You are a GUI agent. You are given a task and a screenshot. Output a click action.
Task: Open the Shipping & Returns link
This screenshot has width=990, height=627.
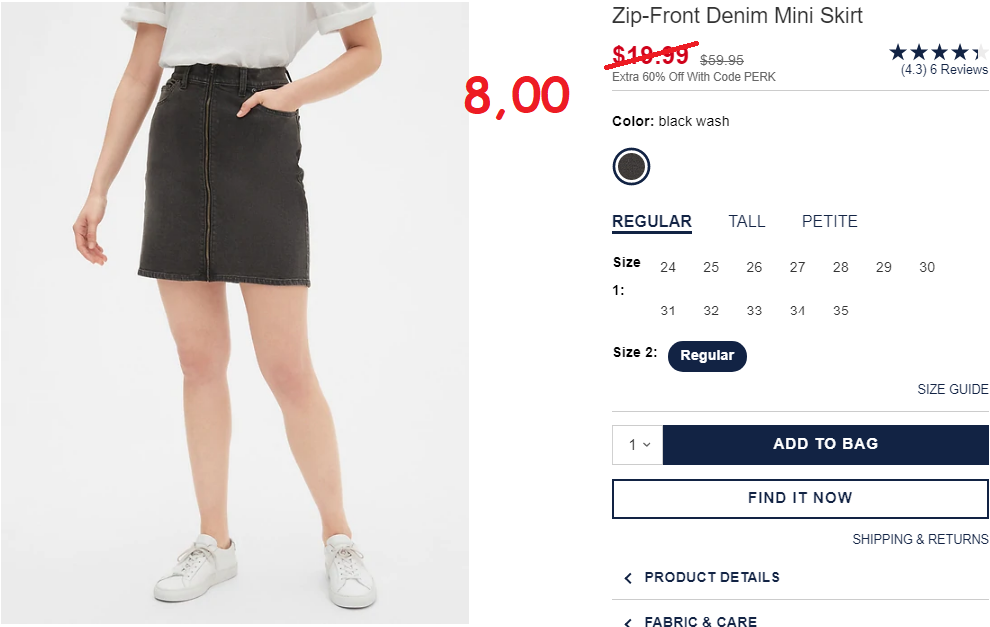click(920, 540)
